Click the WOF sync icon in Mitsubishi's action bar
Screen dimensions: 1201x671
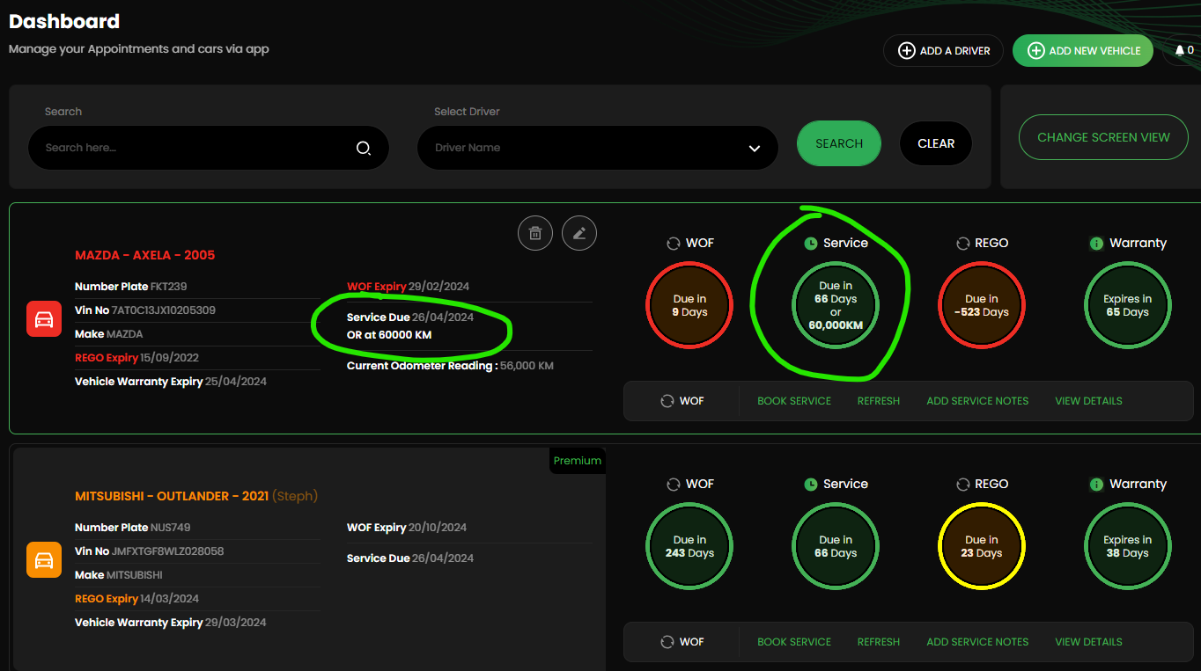tap(667, 642)
